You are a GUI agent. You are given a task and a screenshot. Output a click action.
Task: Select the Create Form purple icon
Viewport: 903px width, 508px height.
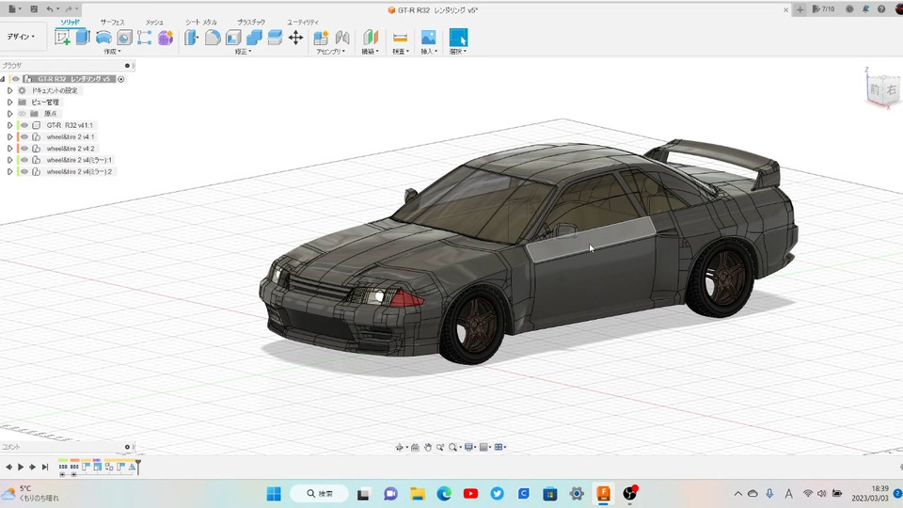[x=166, y=38]
